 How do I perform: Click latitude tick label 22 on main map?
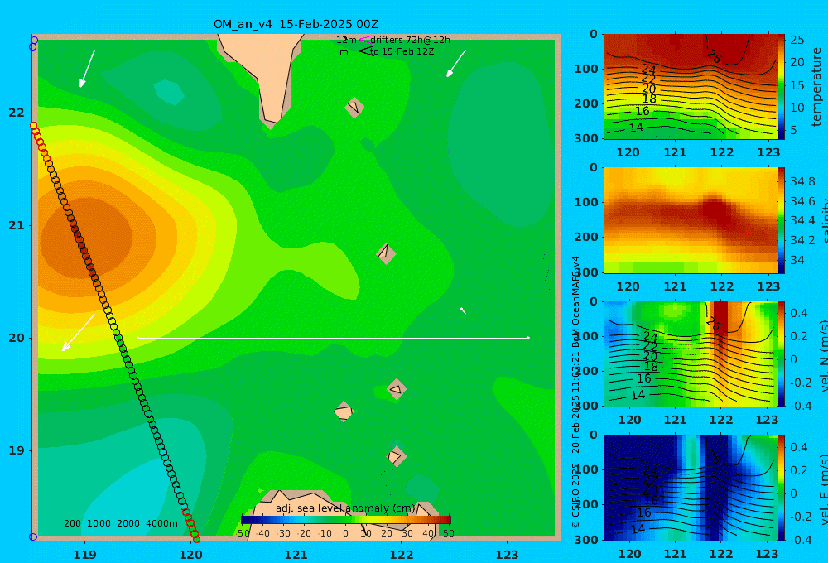click(17, 113)
